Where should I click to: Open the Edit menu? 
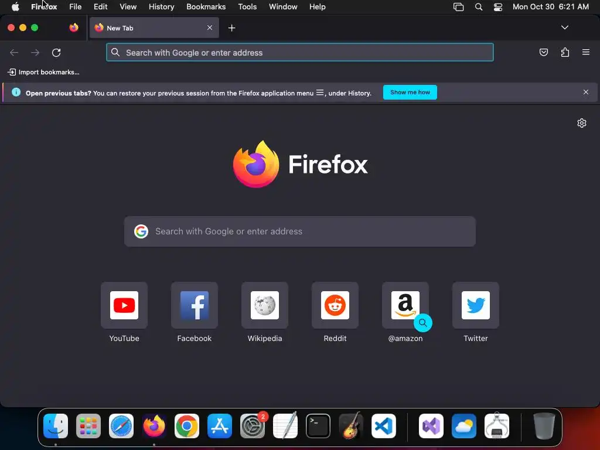(x=101, y=6)
